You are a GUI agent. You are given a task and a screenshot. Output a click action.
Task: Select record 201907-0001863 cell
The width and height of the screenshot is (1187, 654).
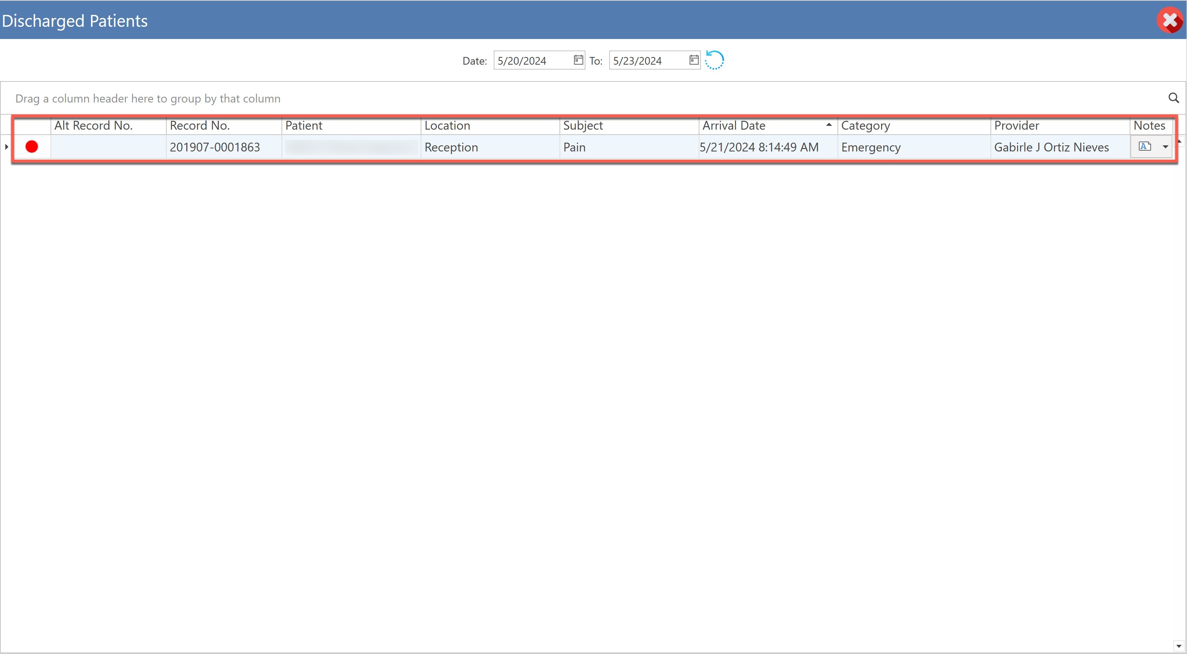coord(215,148)
